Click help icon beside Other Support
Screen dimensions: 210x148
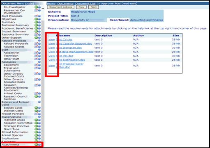click(39, 38)
